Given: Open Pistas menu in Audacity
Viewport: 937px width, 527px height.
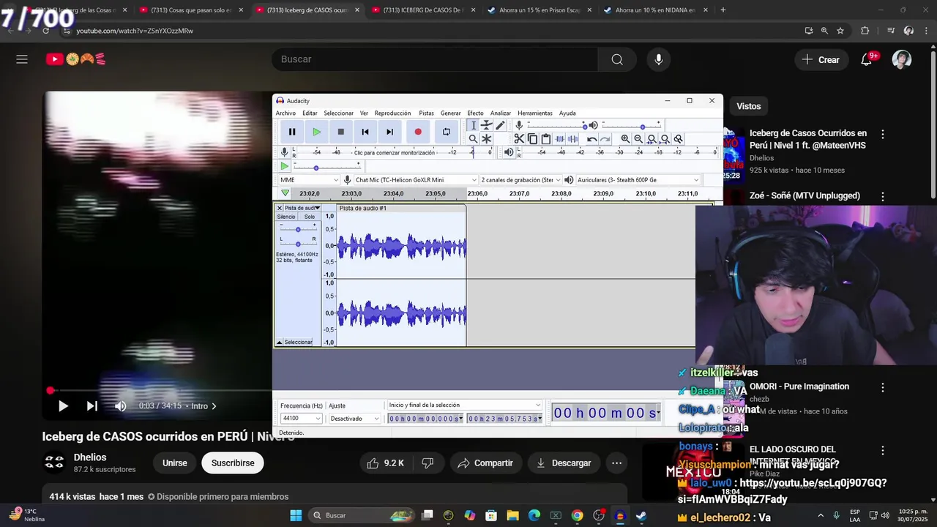Looking at the screenshot, I should [426, 113].
